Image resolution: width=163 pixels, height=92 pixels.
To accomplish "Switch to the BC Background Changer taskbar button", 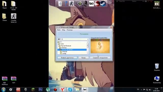I will tap(85, 90).
